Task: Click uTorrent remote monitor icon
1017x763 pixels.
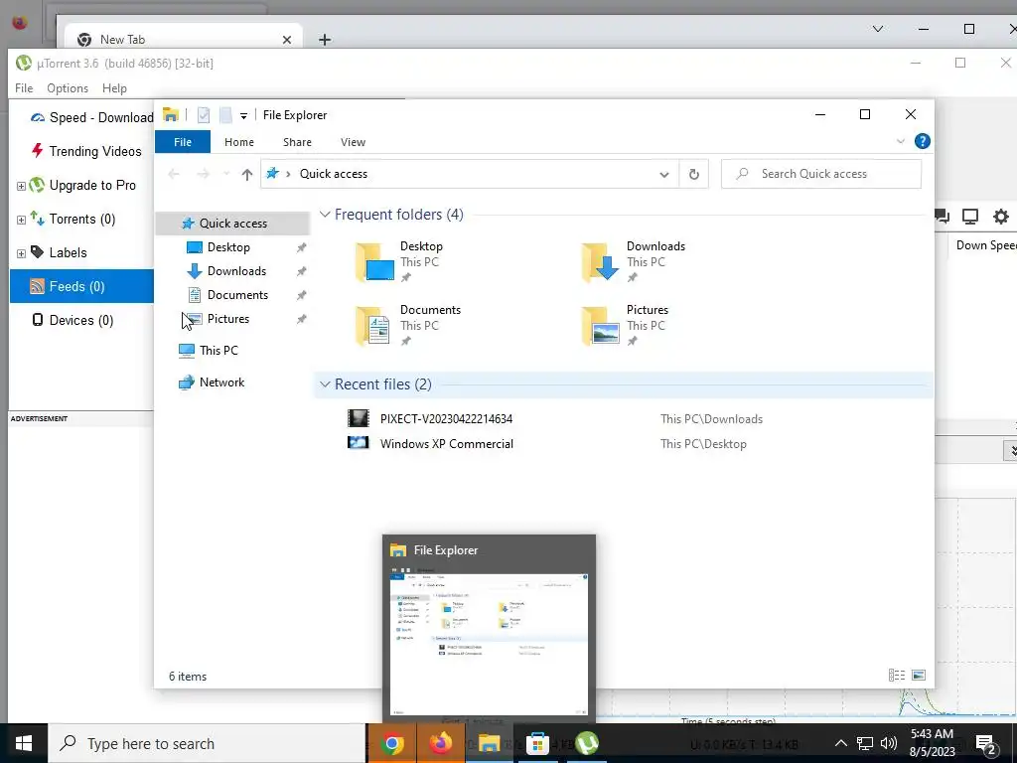Action: pyautogui.click(x=970, y=216)
